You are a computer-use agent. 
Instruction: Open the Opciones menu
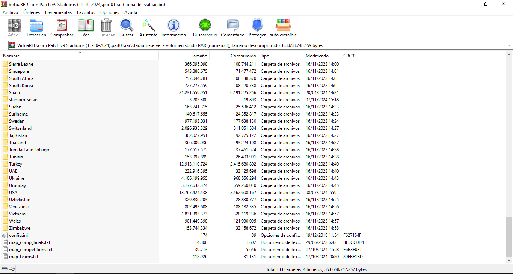pos(110,12)
